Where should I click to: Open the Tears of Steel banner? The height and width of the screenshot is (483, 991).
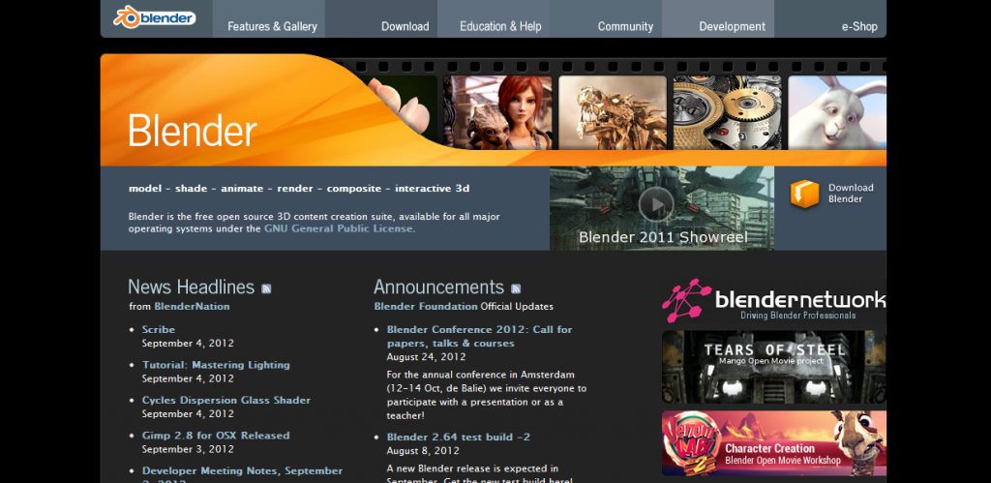pos(774,367)
